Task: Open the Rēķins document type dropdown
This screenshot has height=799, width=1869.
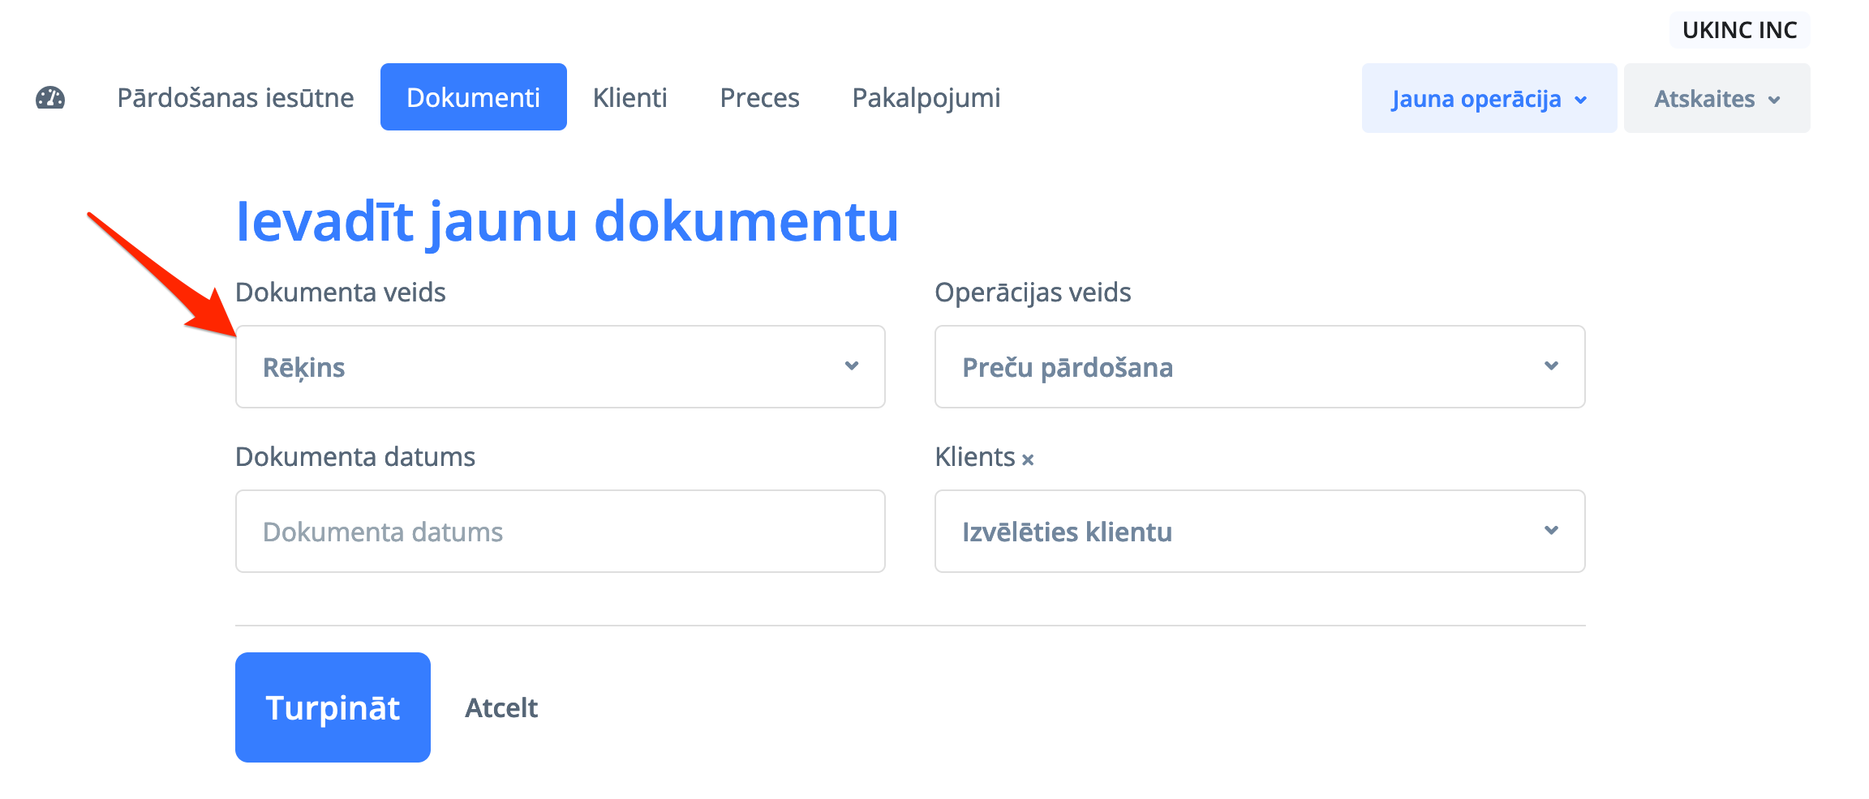Action: pos(559,367)
